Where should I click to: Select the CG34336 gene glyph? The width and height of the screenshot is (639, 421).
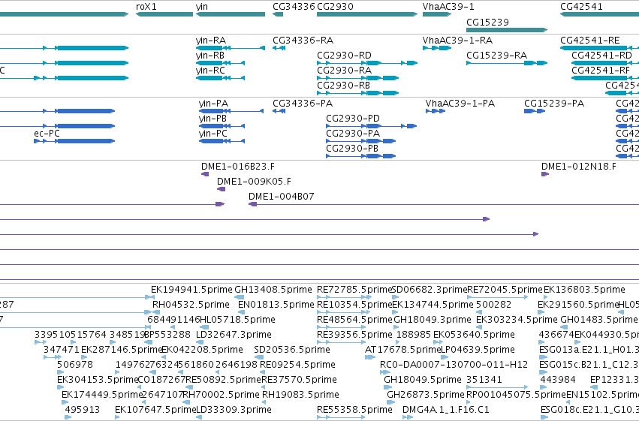pyautogui.click(x=278, y=14)
